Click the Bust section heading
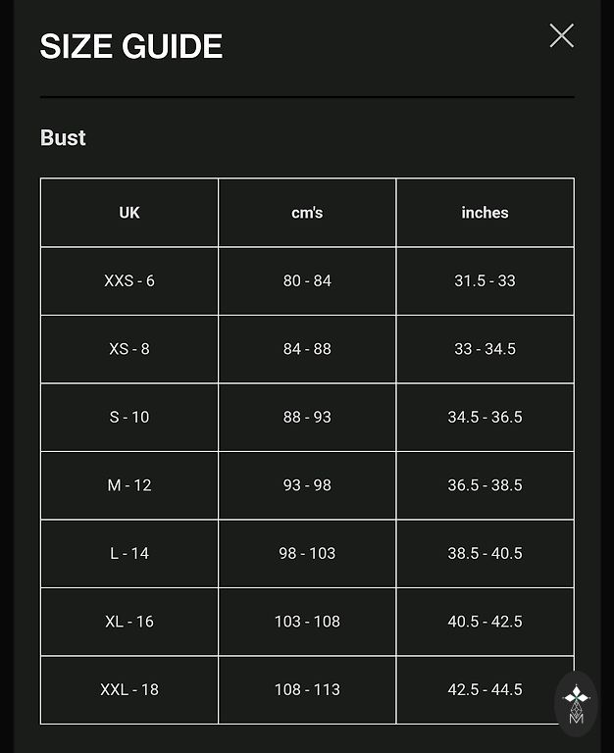The height and width of the screenshot is (753, 614). (x=63, y=138)
